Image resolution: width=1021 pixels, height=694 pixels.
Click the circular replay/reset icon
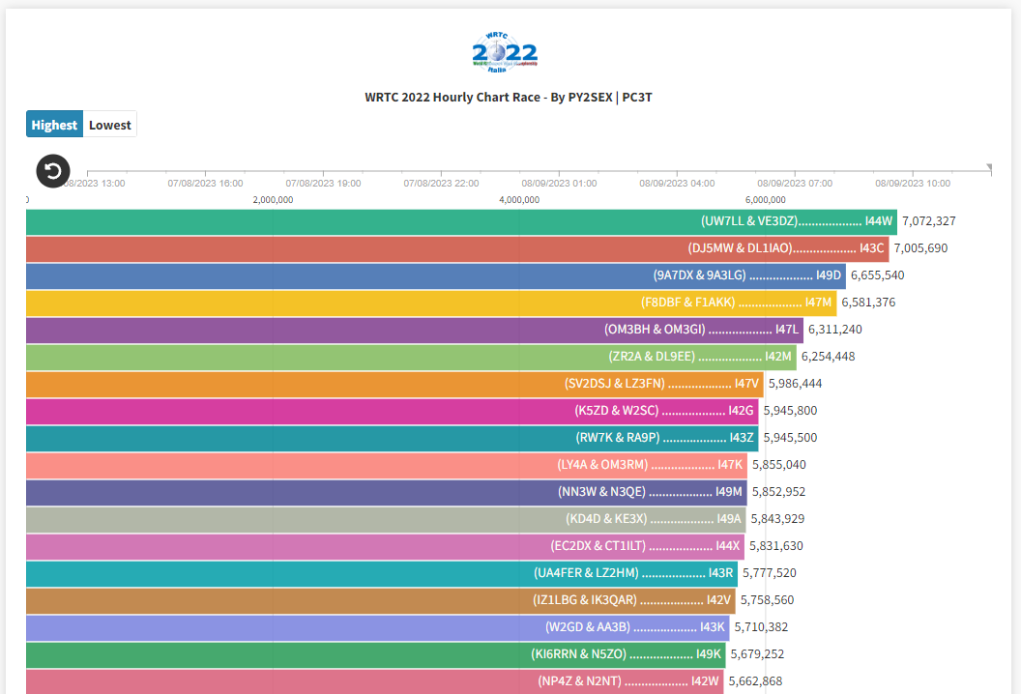pyautogui.click(x=52, y=171)
